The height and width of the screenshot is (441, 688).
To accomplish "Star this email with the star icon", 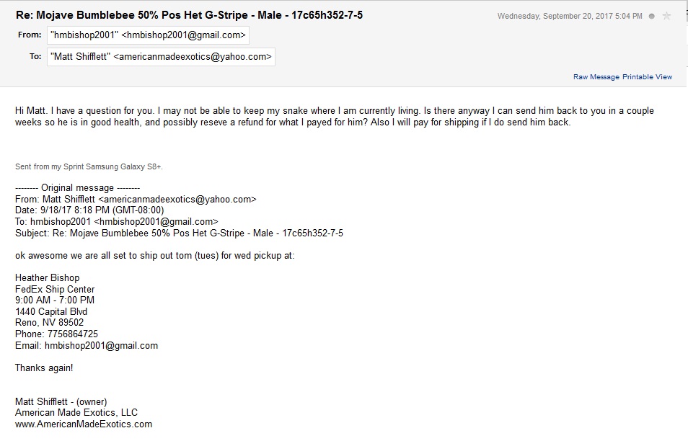I will 666,17.
